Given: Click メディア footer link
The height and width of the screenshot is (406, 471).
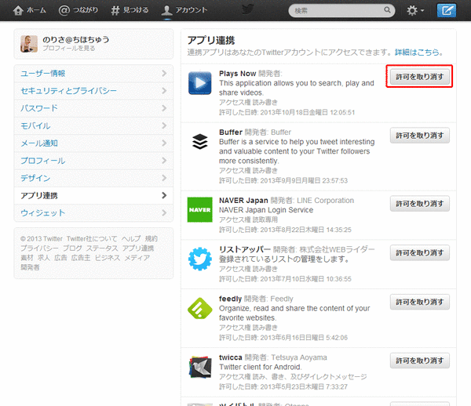Looking at the screenshot, I should tap(137, 258).
